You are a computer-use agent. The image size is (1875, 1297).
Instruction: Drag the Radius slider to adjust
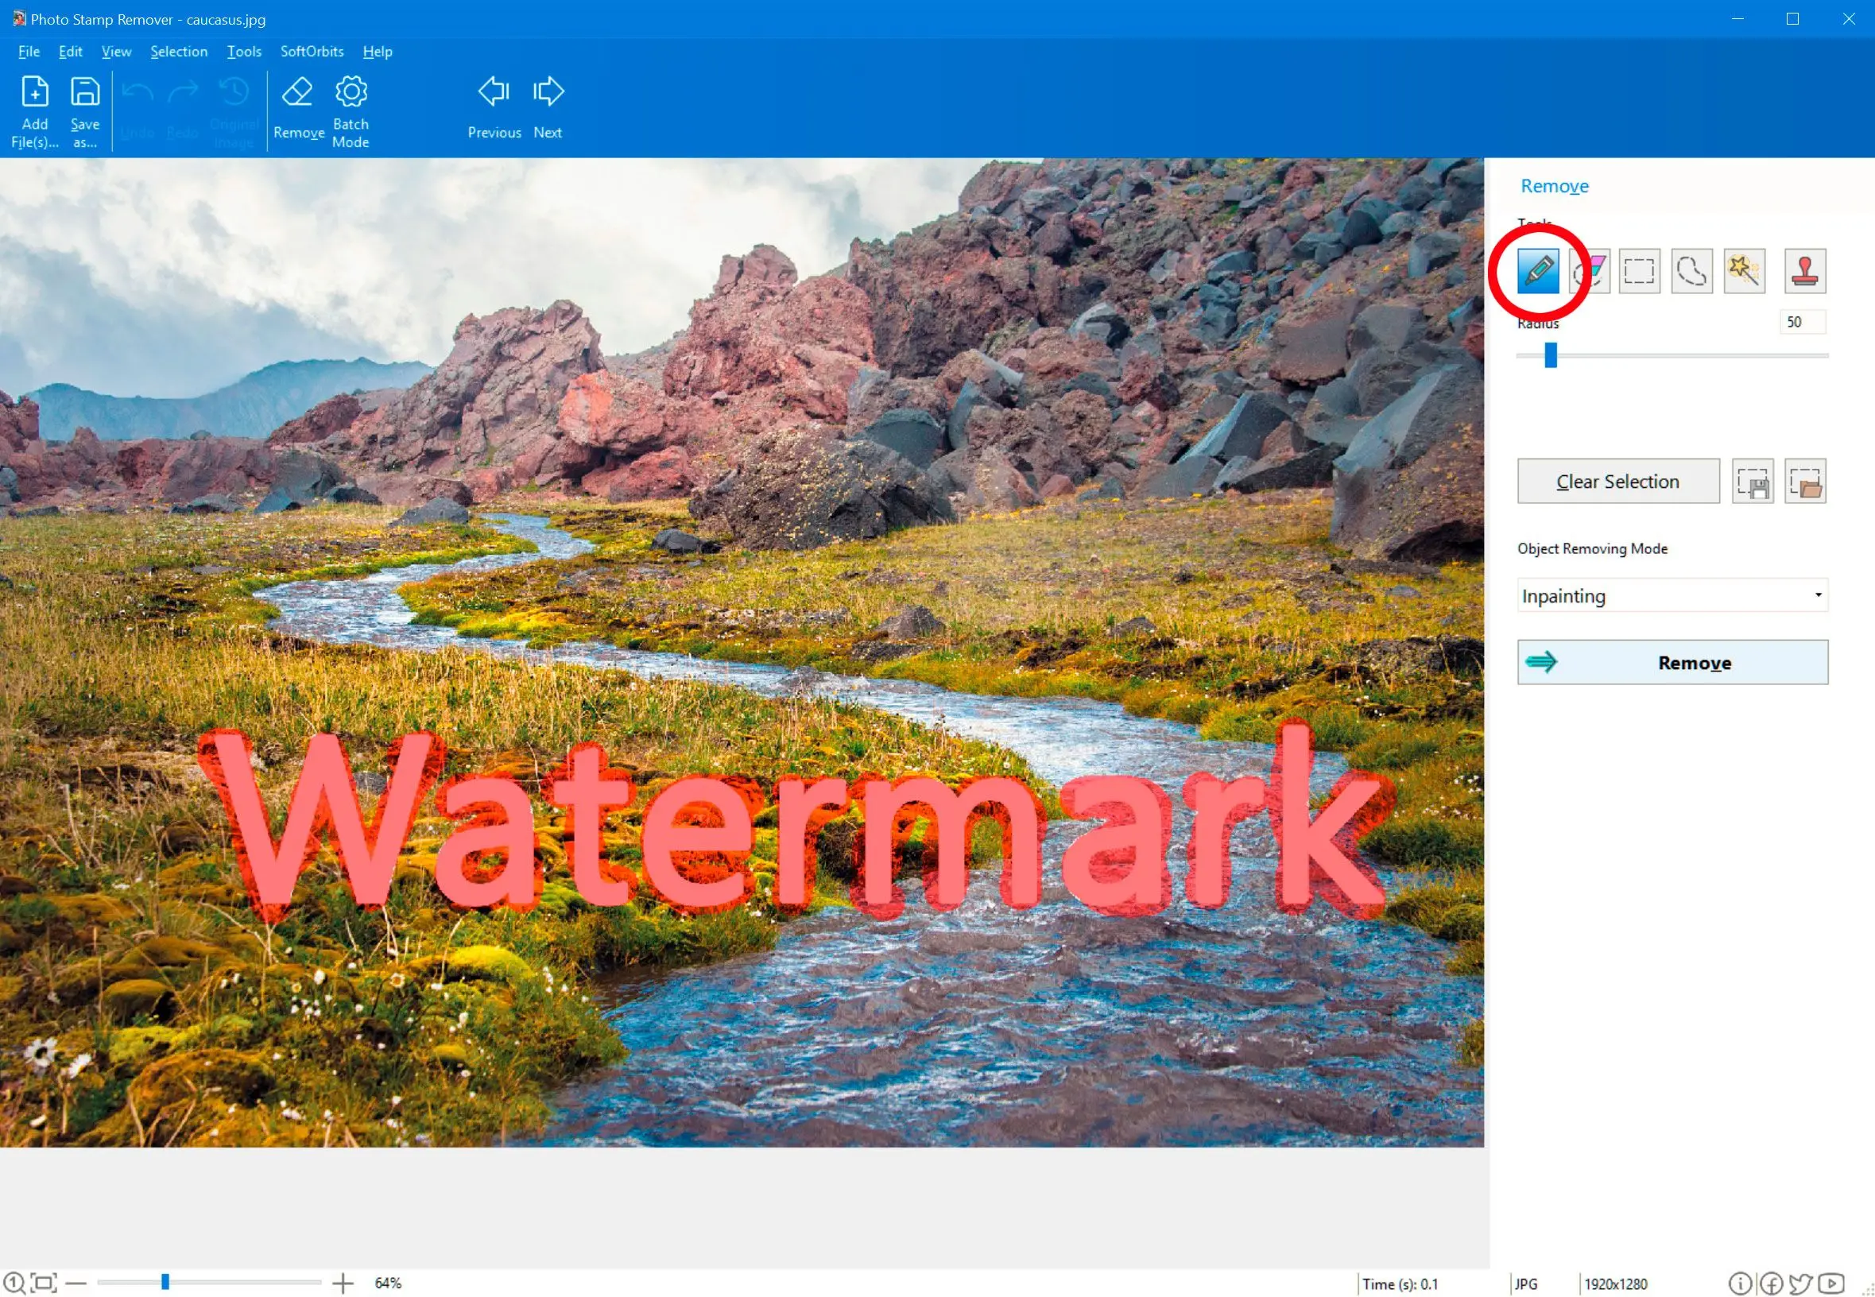[x=1550, y=355]
